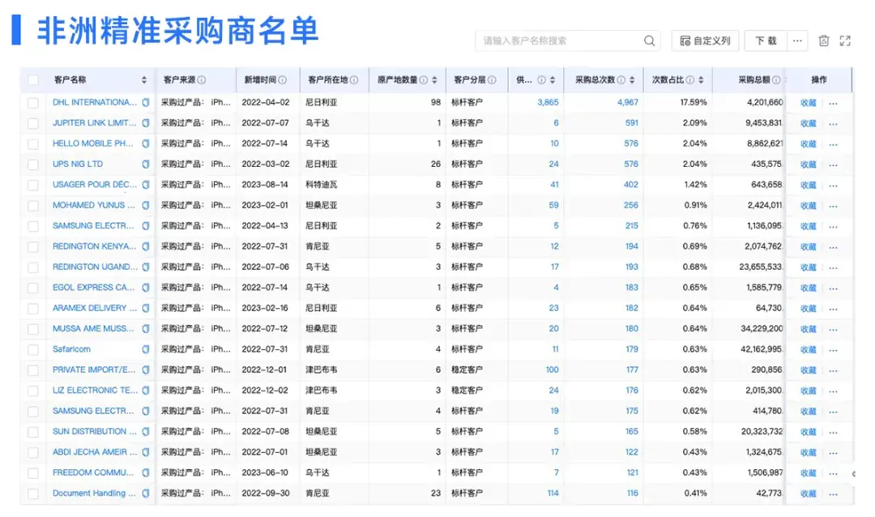Image resolution: width=875 pixels, height=517 pixels.
Task: Copy icon beside REDINGTON KENYA...
Action: click(146, 246)
